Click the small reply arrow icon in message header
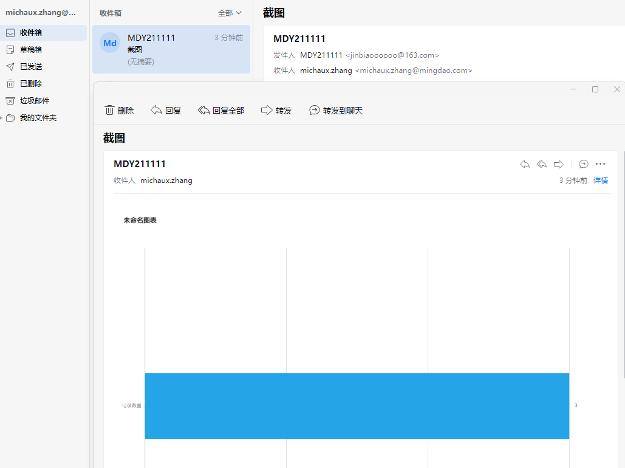Image resolution: width=625 pixels, height=468 pixels. [x=525, y=164]
